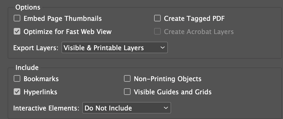The width and height of the screenshot is (283, 119).
Task: Click the Interactive Elements label text
Action: point(46,108)
